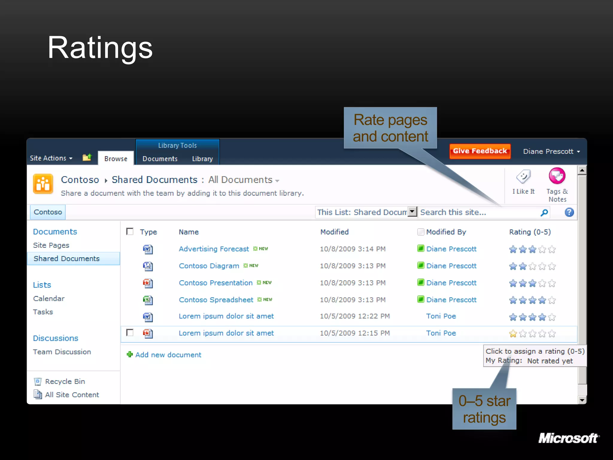The height and width of the screenshot is (460, 613).
Task: Open the Advertising Forecast document
Action: click(214, 249)
